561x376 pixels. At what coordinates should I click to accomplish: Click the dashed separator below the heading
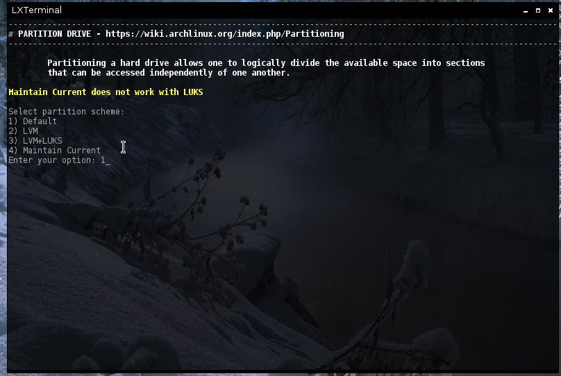(283, 44)
